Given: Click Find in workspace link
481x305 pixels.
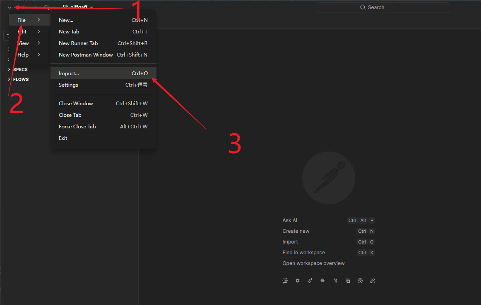Looking at the screenshot, I should coord(303,253).
